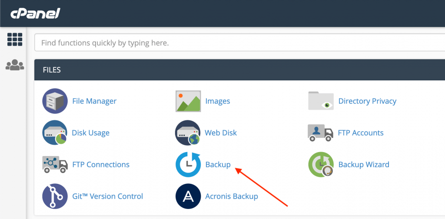Viewport: 445px width, 219px height.
Task: Open the FTP Connections truck icon
Action: (x=55, y=165)
